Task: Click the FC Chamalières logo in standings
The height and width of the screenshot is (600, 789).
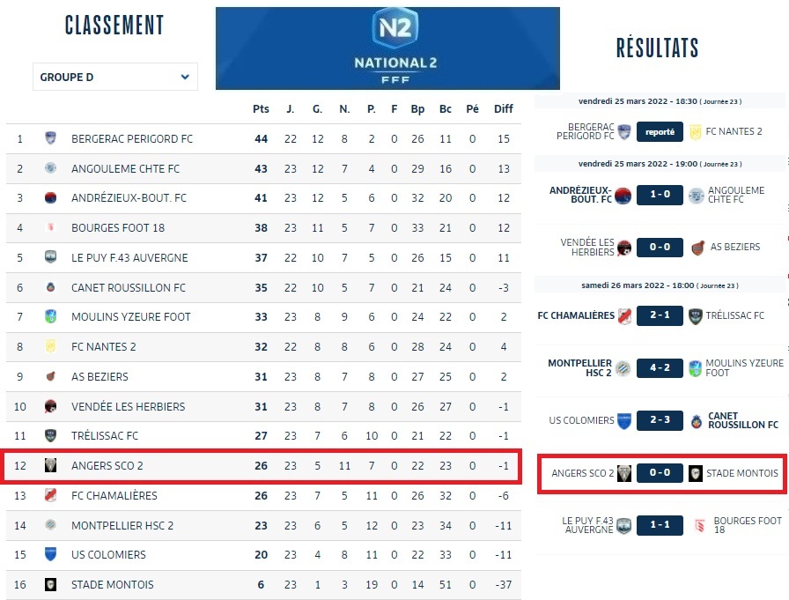Action: (50, 495)
